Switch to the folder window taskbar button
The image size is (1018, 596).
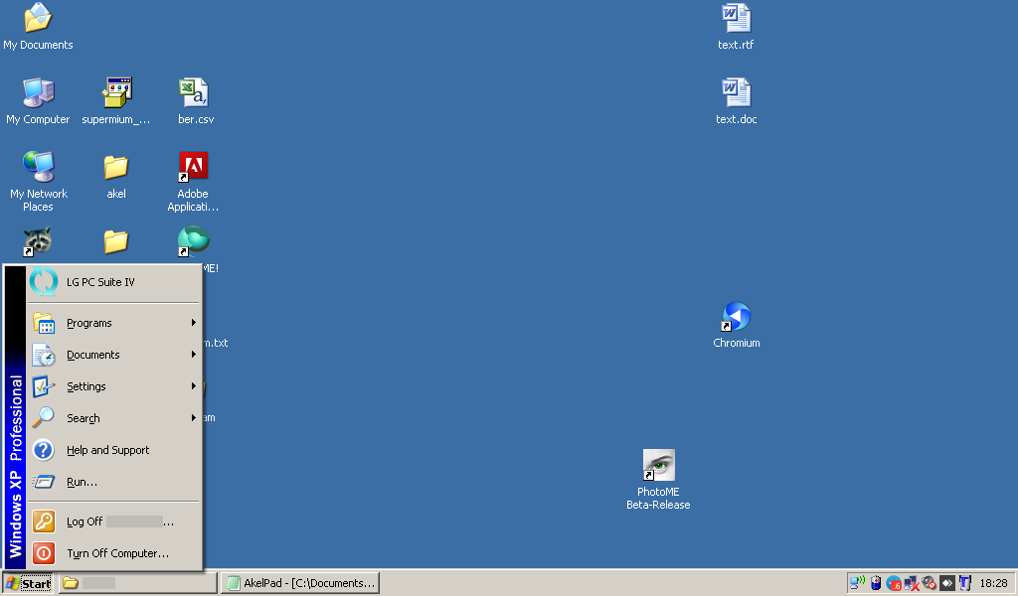coord(137,583)
